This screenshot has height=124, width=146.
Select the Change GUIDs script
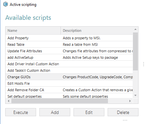pos(69,77)
